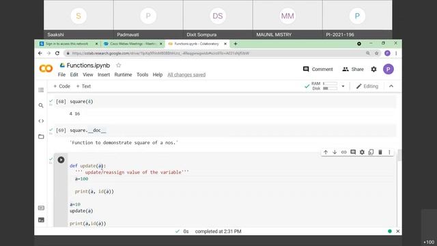The image size is (437, 246).
Task: Select Padmavati participant tile
Action: coord(148,19)
